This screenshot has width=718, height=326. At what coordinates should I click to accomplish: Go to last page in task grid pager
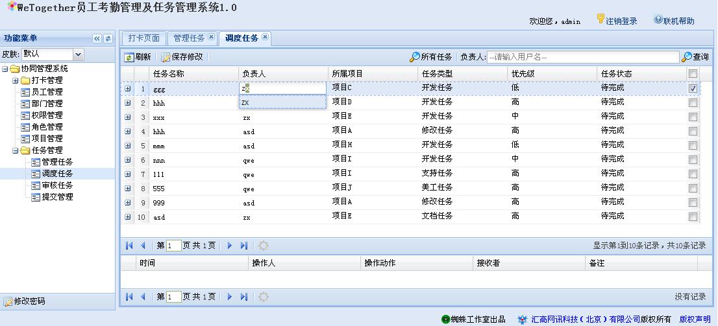coord(243,246)
